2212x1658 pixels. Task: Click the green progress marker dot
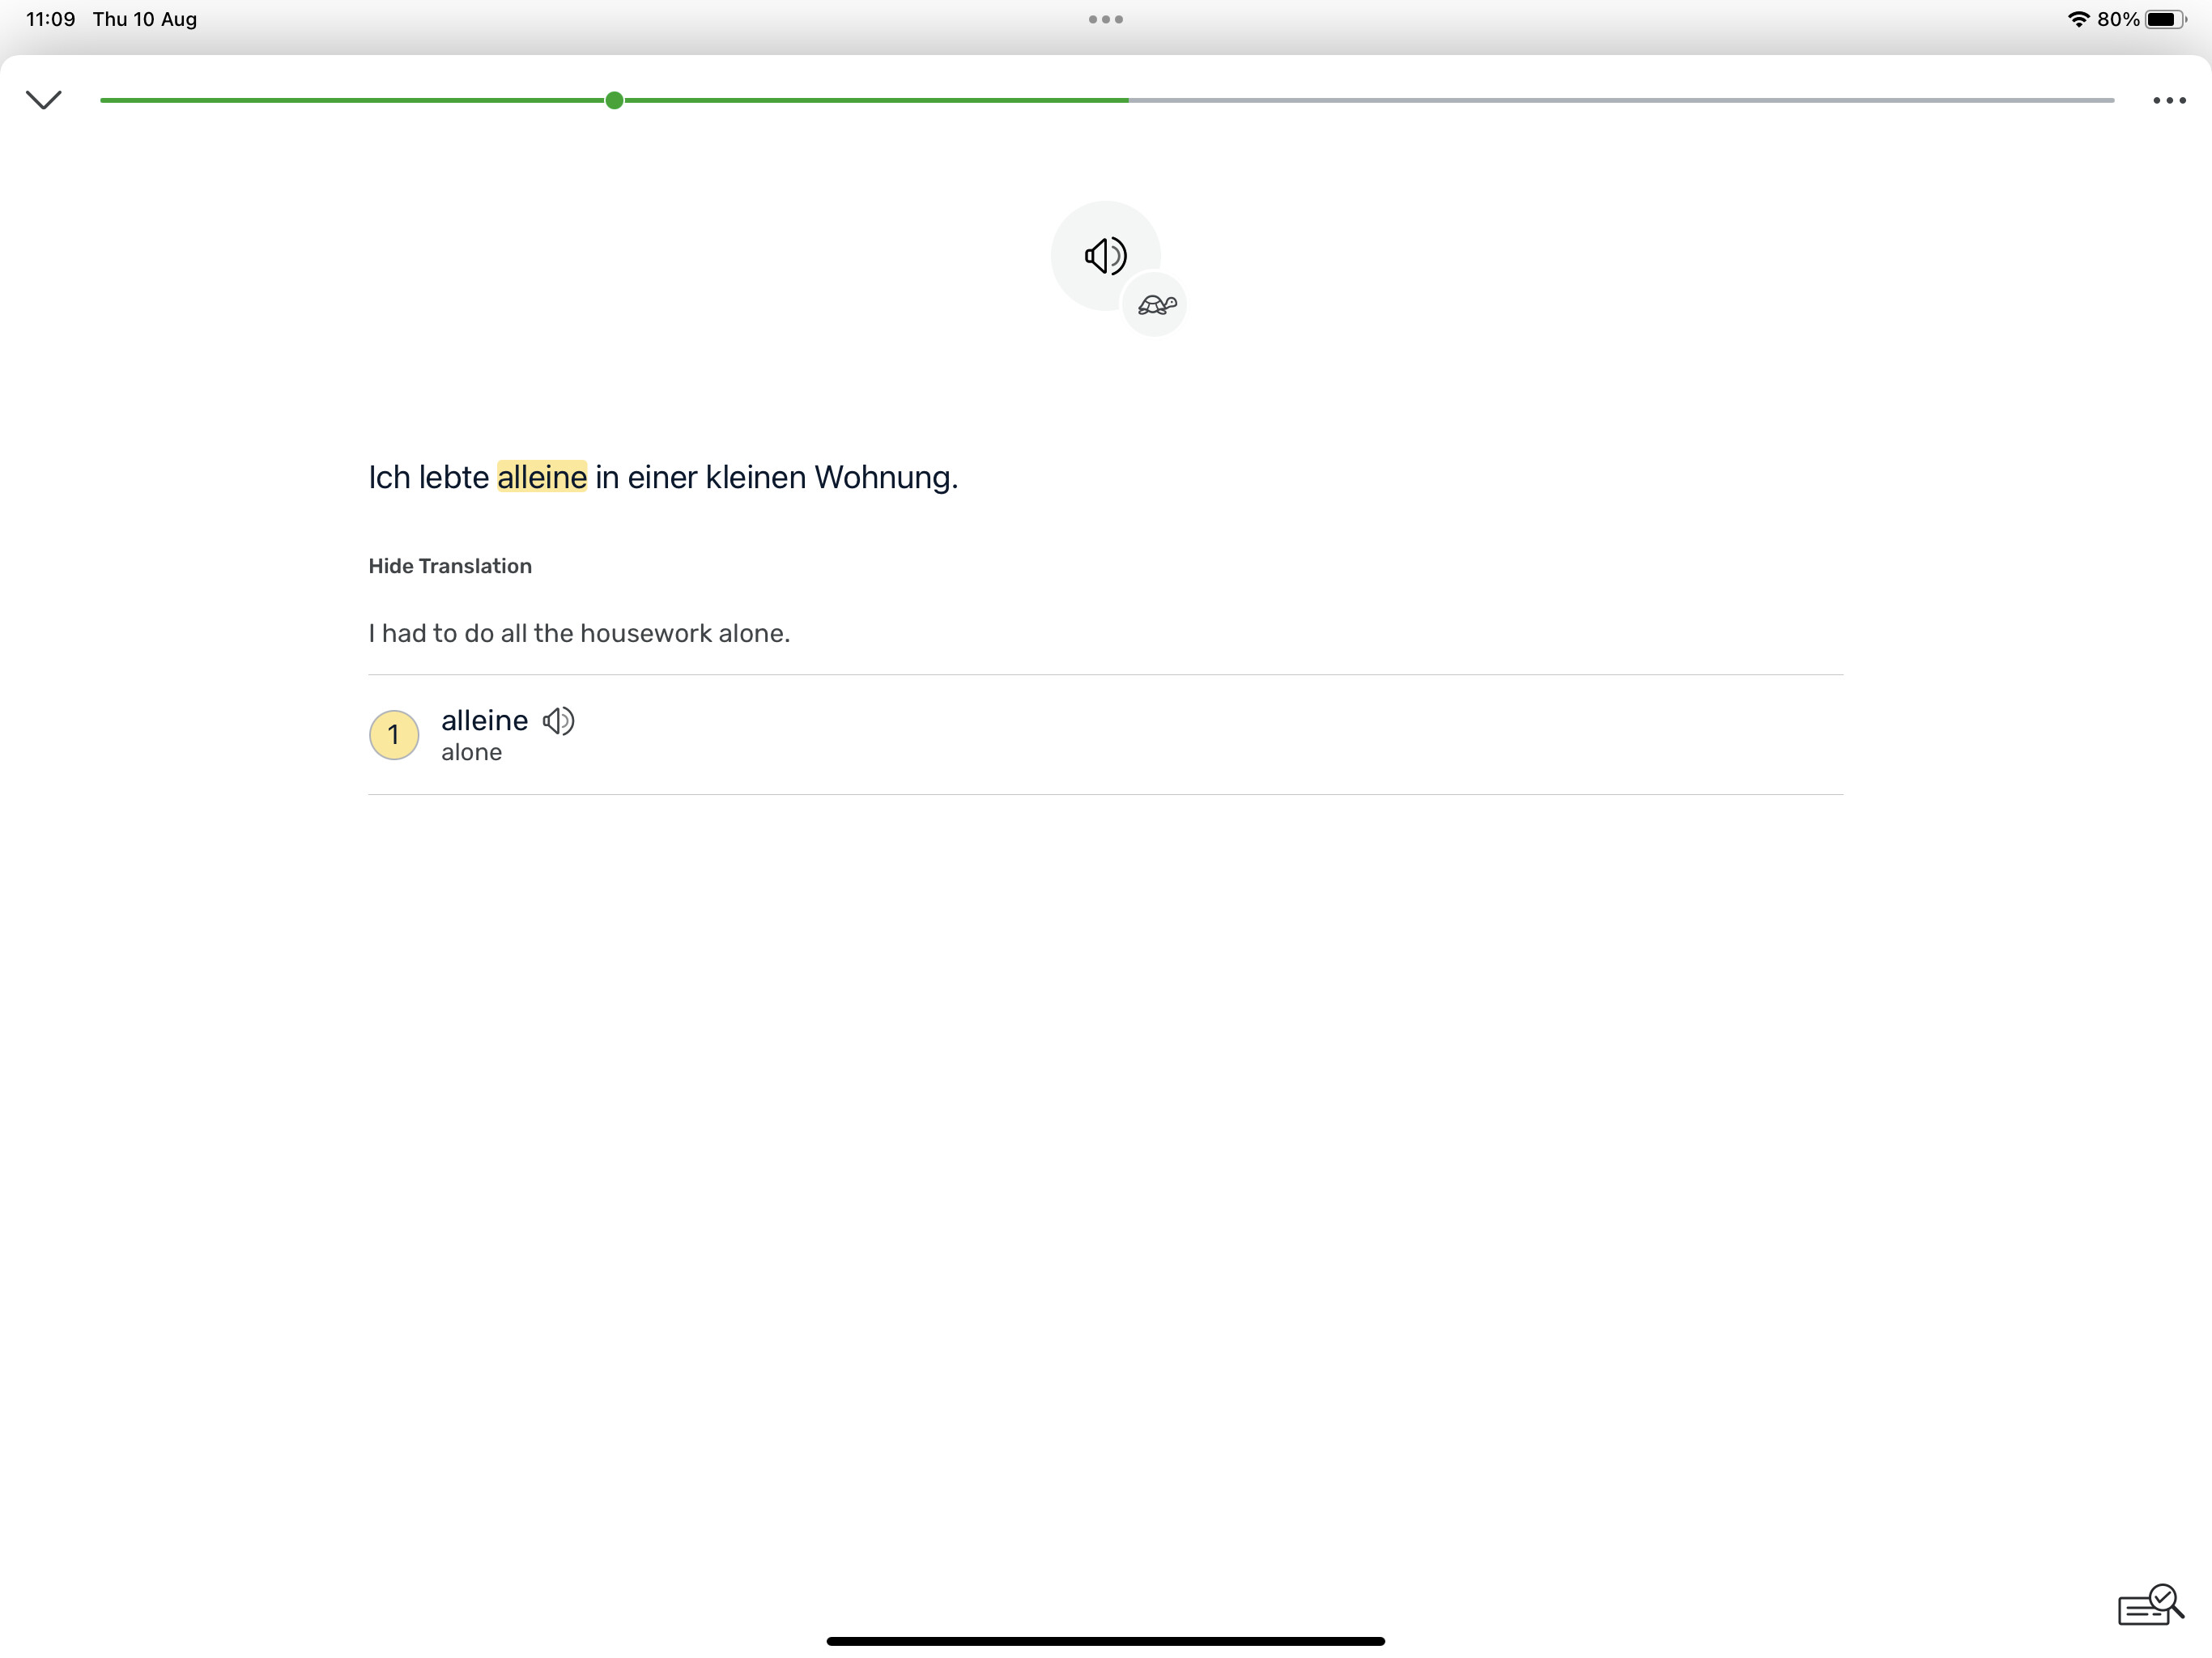tap(614, 100)
